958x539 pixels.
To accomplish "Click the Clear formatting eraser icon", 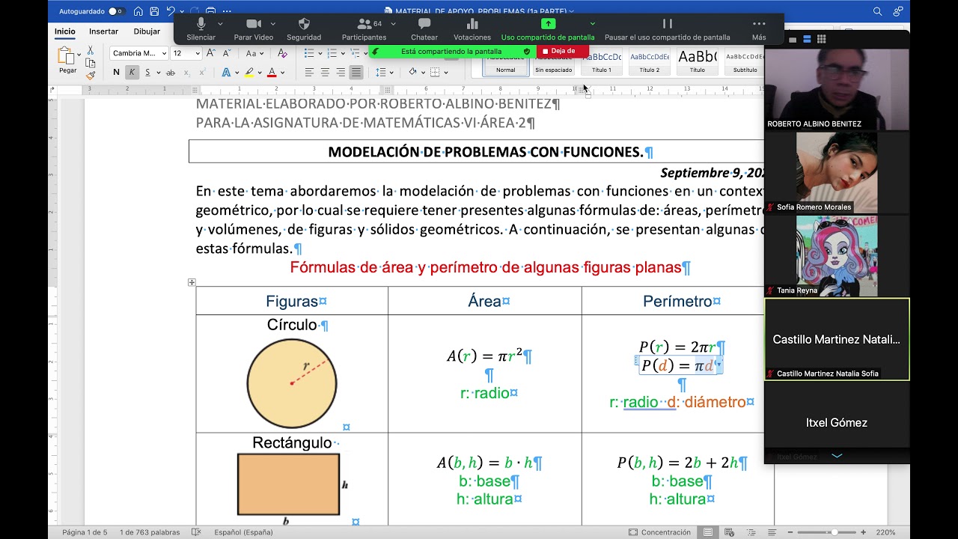I will pyautogui.click(x=282, y=53).
